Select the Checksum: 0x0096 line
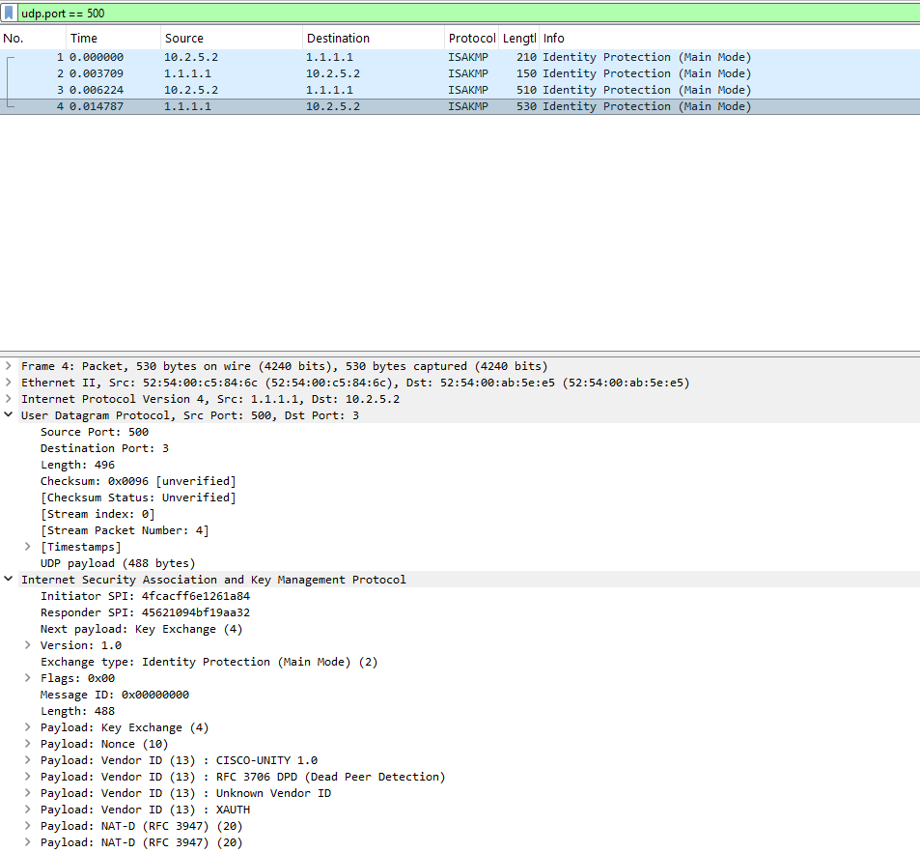920x853 pixels. pyautogui.click(x=137, y=481)
